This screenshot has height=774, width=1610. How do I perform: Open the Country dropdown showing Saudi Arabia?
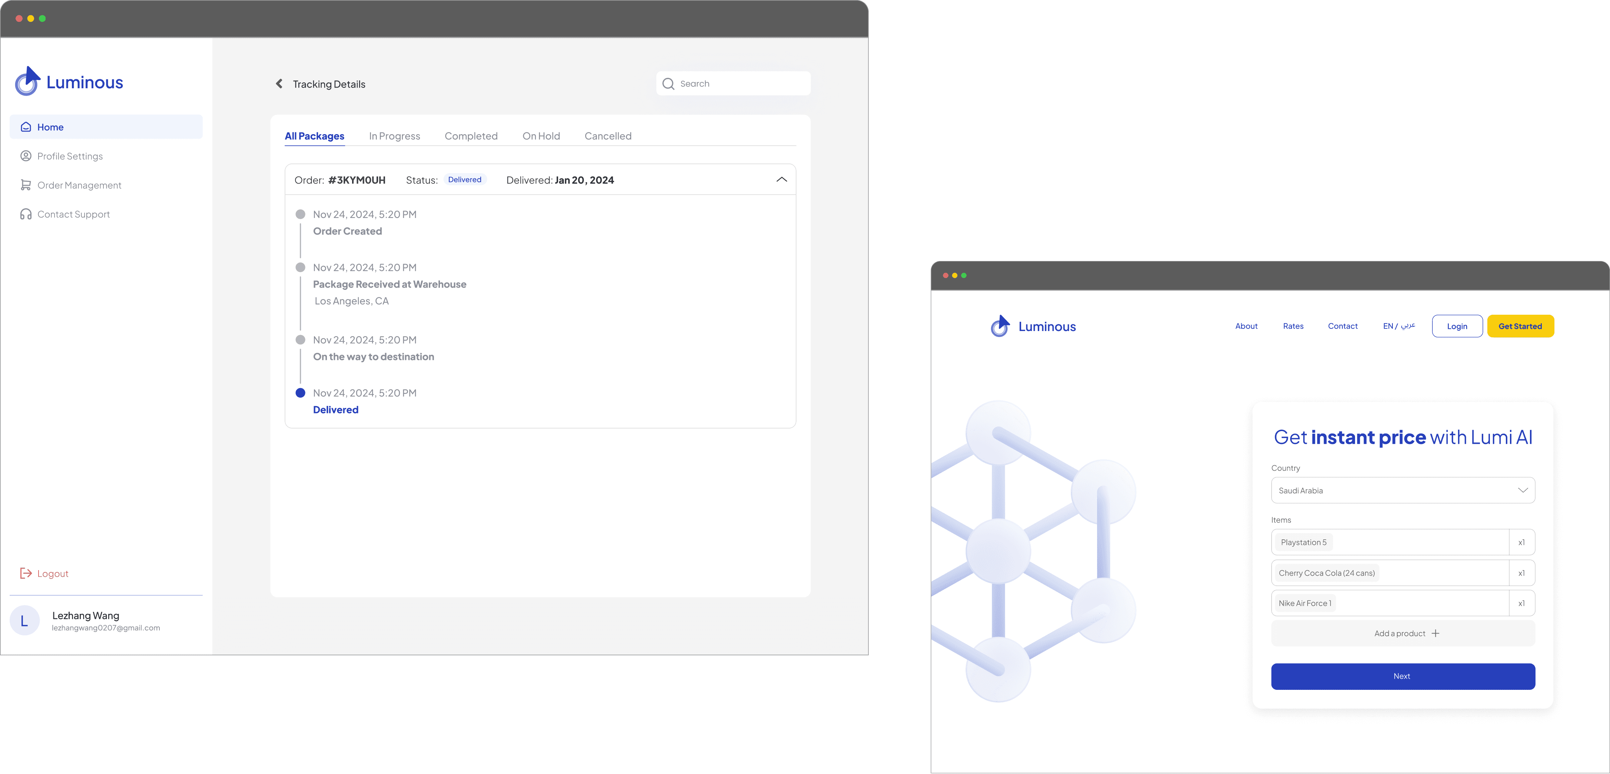pos(1402,491)
